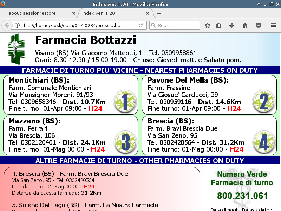Screen dimensions: 281x211
Task: Select the Soiano Del Lago pharmacy entry
Action: point(85,205)
